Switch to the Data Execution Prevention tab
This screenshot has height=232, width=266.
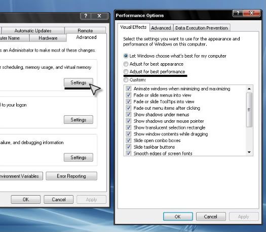202,28
